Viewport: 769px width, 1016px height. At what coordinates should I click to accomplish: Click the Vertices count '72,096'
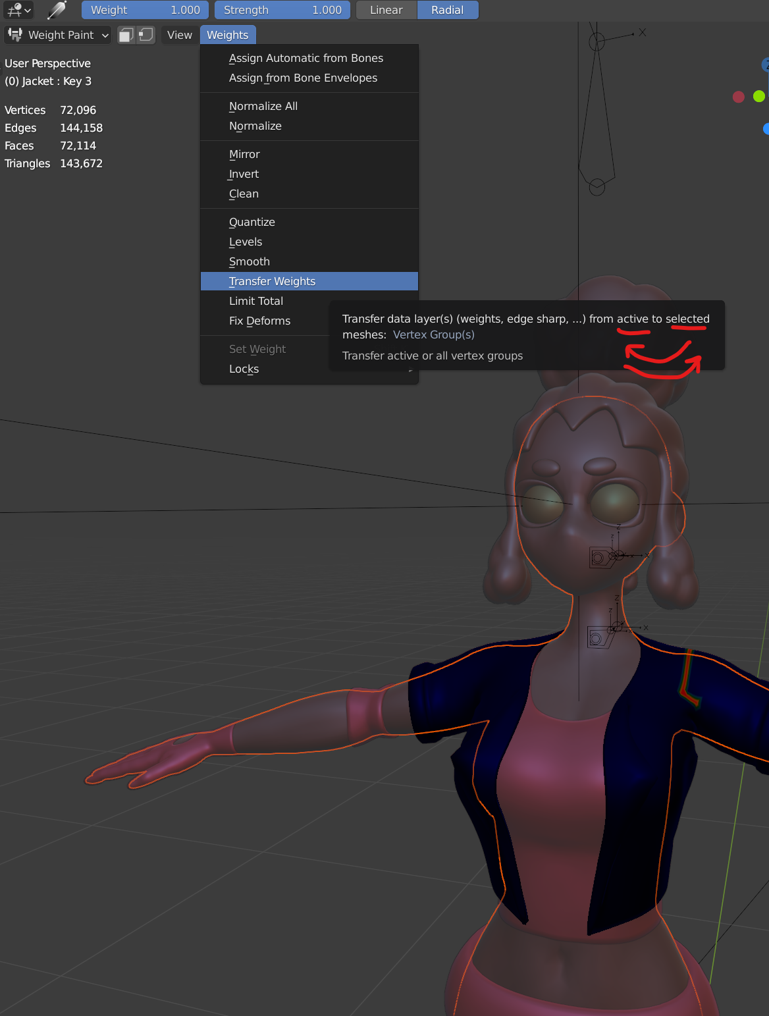click(78, 110)
